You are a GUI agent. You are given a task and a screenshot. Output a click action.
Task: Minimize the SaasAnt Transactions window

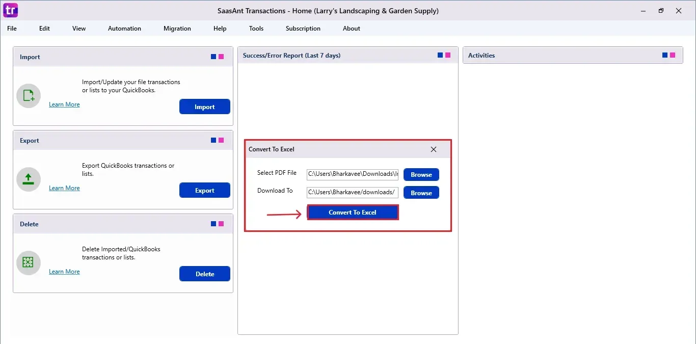(643, 11)
